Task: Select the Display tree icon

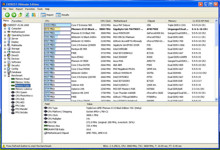Action: point(9,42)
